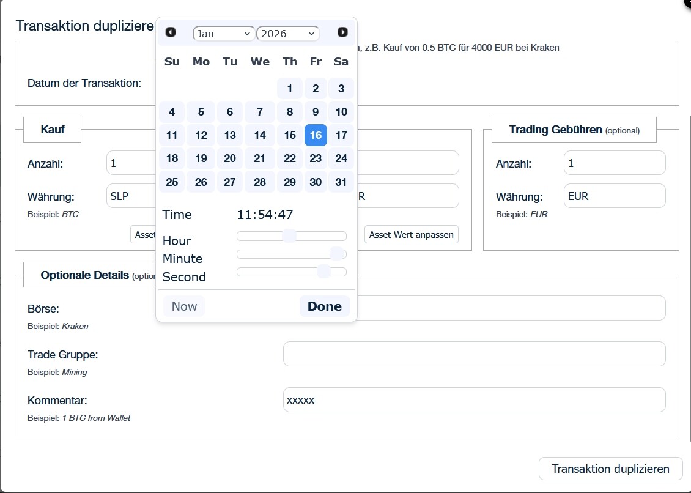Click the Trade Gruppe input field
The image size is (691, 493).
(x=474, y=354)
